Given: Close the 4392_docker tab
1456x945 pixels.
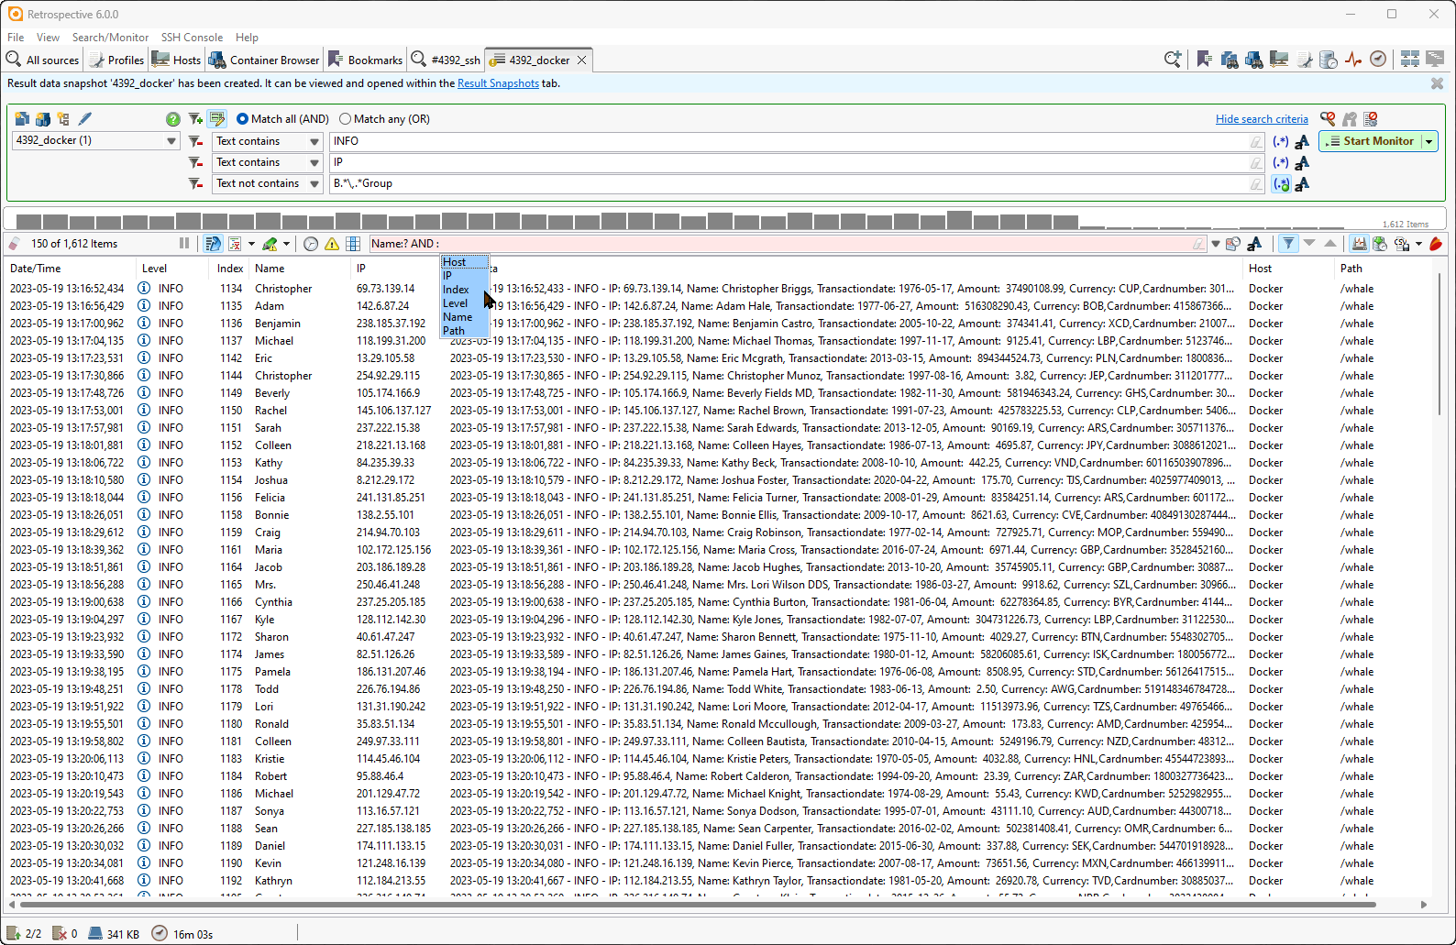Looking at the screenshot, I should [581, 60].
